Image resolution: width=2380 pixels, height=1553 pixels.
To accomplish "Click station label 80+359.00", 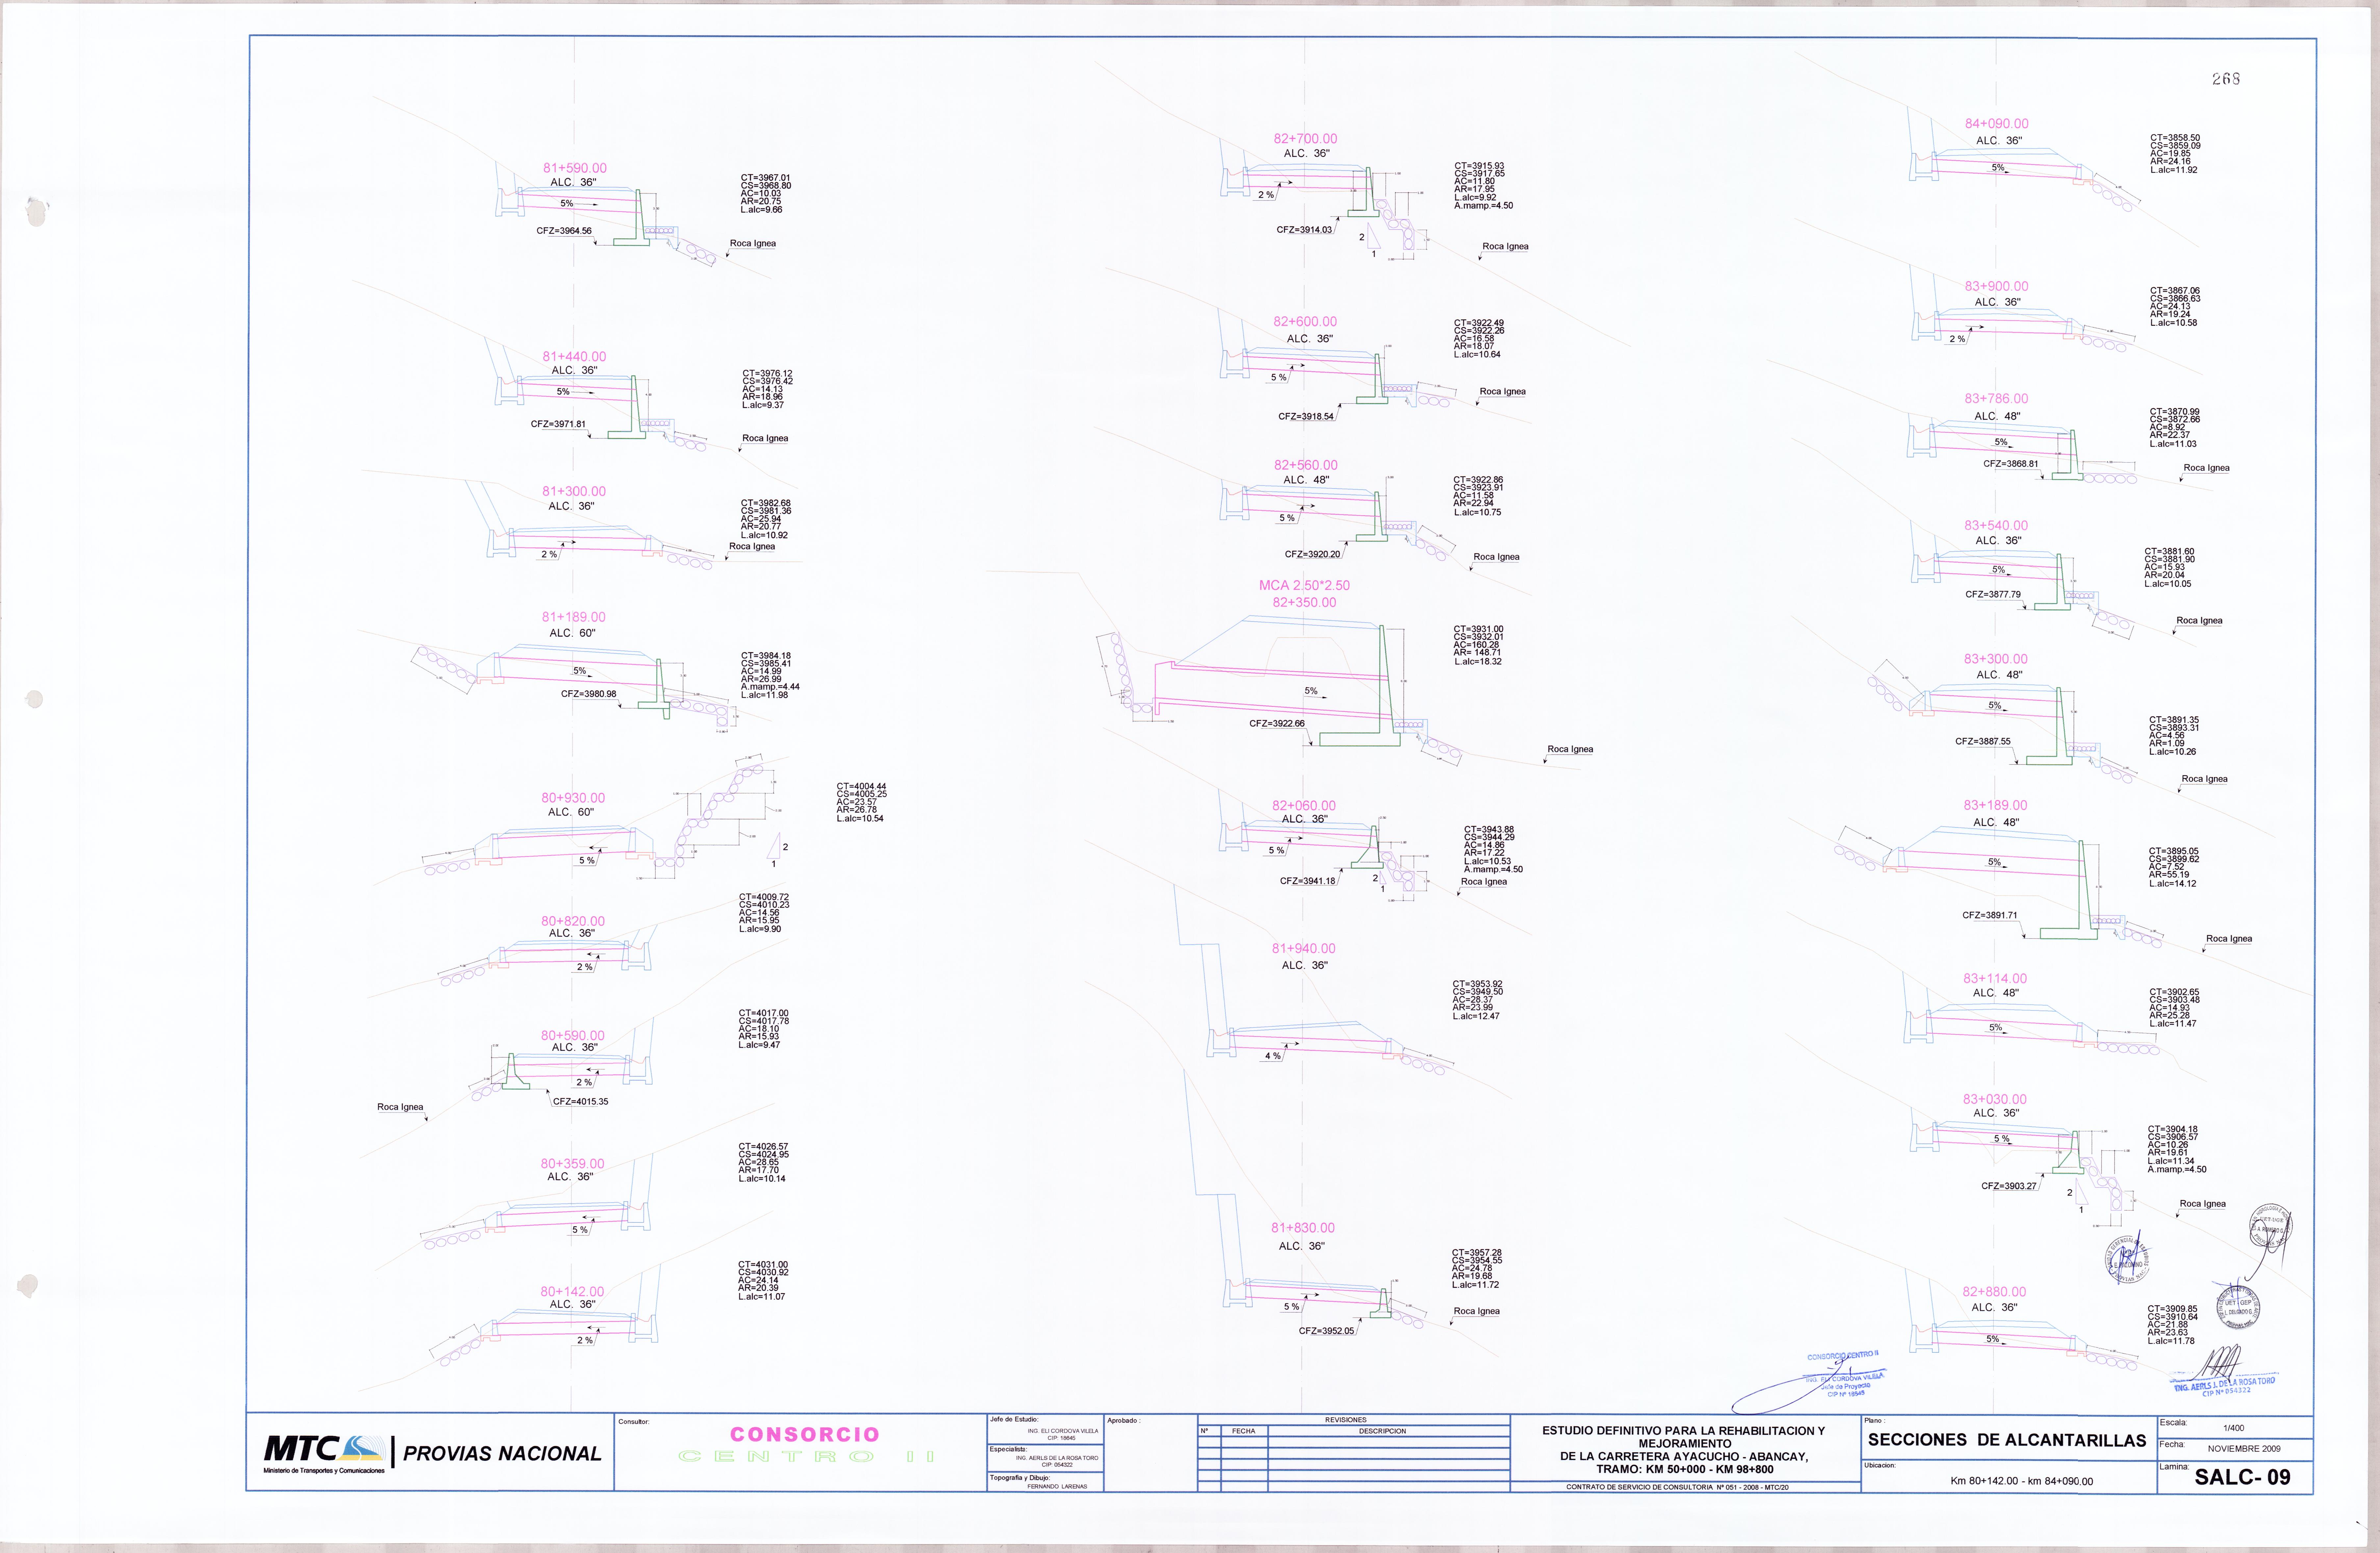I will [x=572, y=1164].
